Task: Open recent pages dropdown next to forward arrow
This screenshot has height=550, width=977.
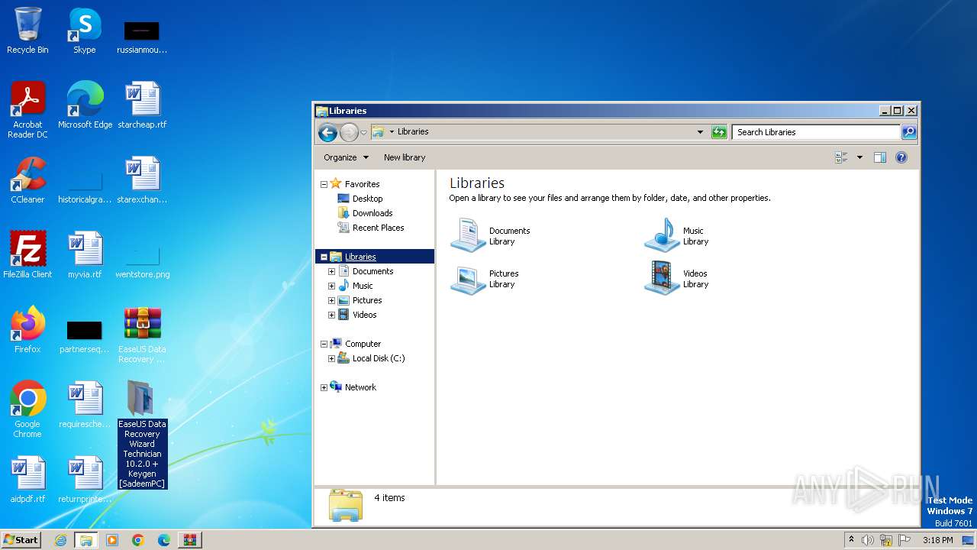Action: tap(363, 133)
